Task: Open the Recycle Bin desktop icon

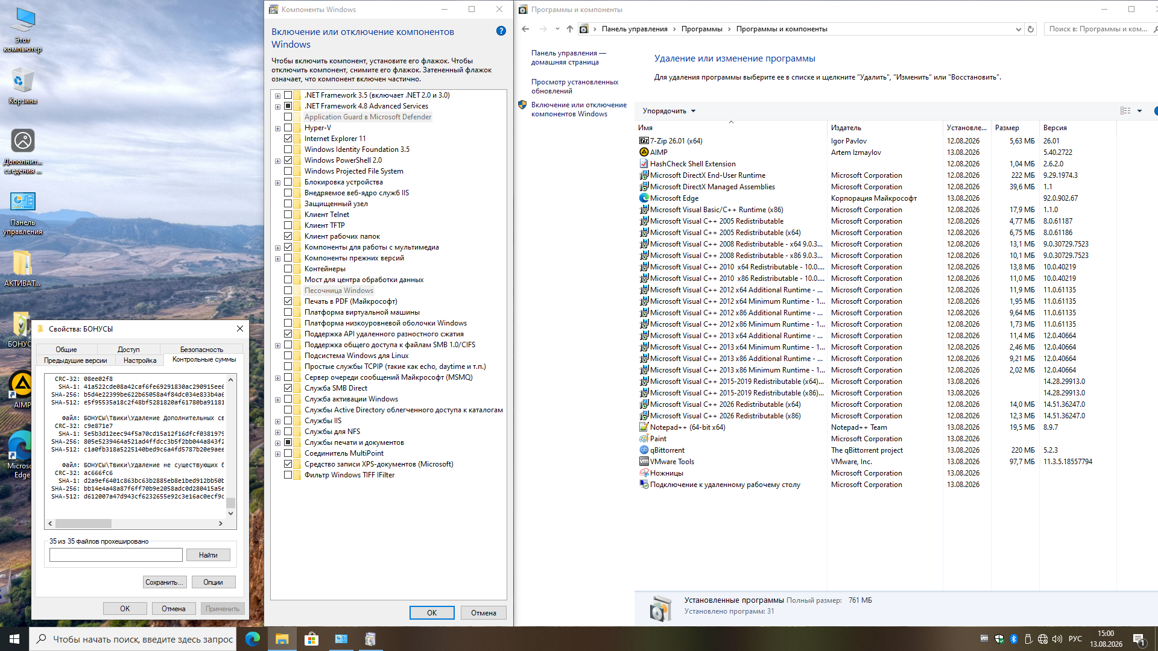Action: pos(23,86)
